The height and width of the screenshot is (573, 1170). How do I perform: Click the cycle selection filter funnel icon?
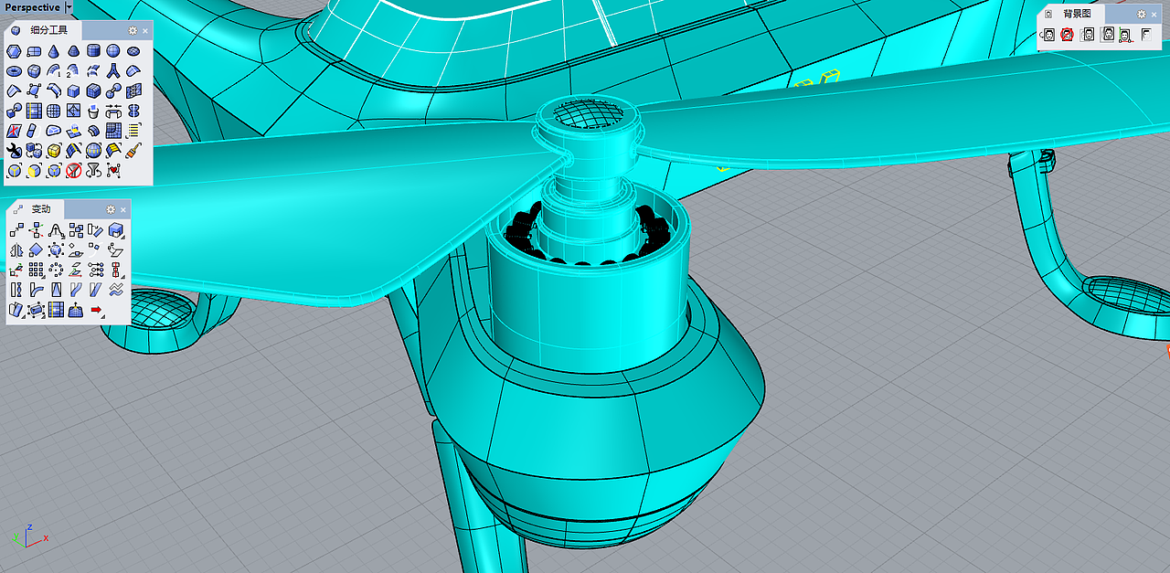pos(93,170)
